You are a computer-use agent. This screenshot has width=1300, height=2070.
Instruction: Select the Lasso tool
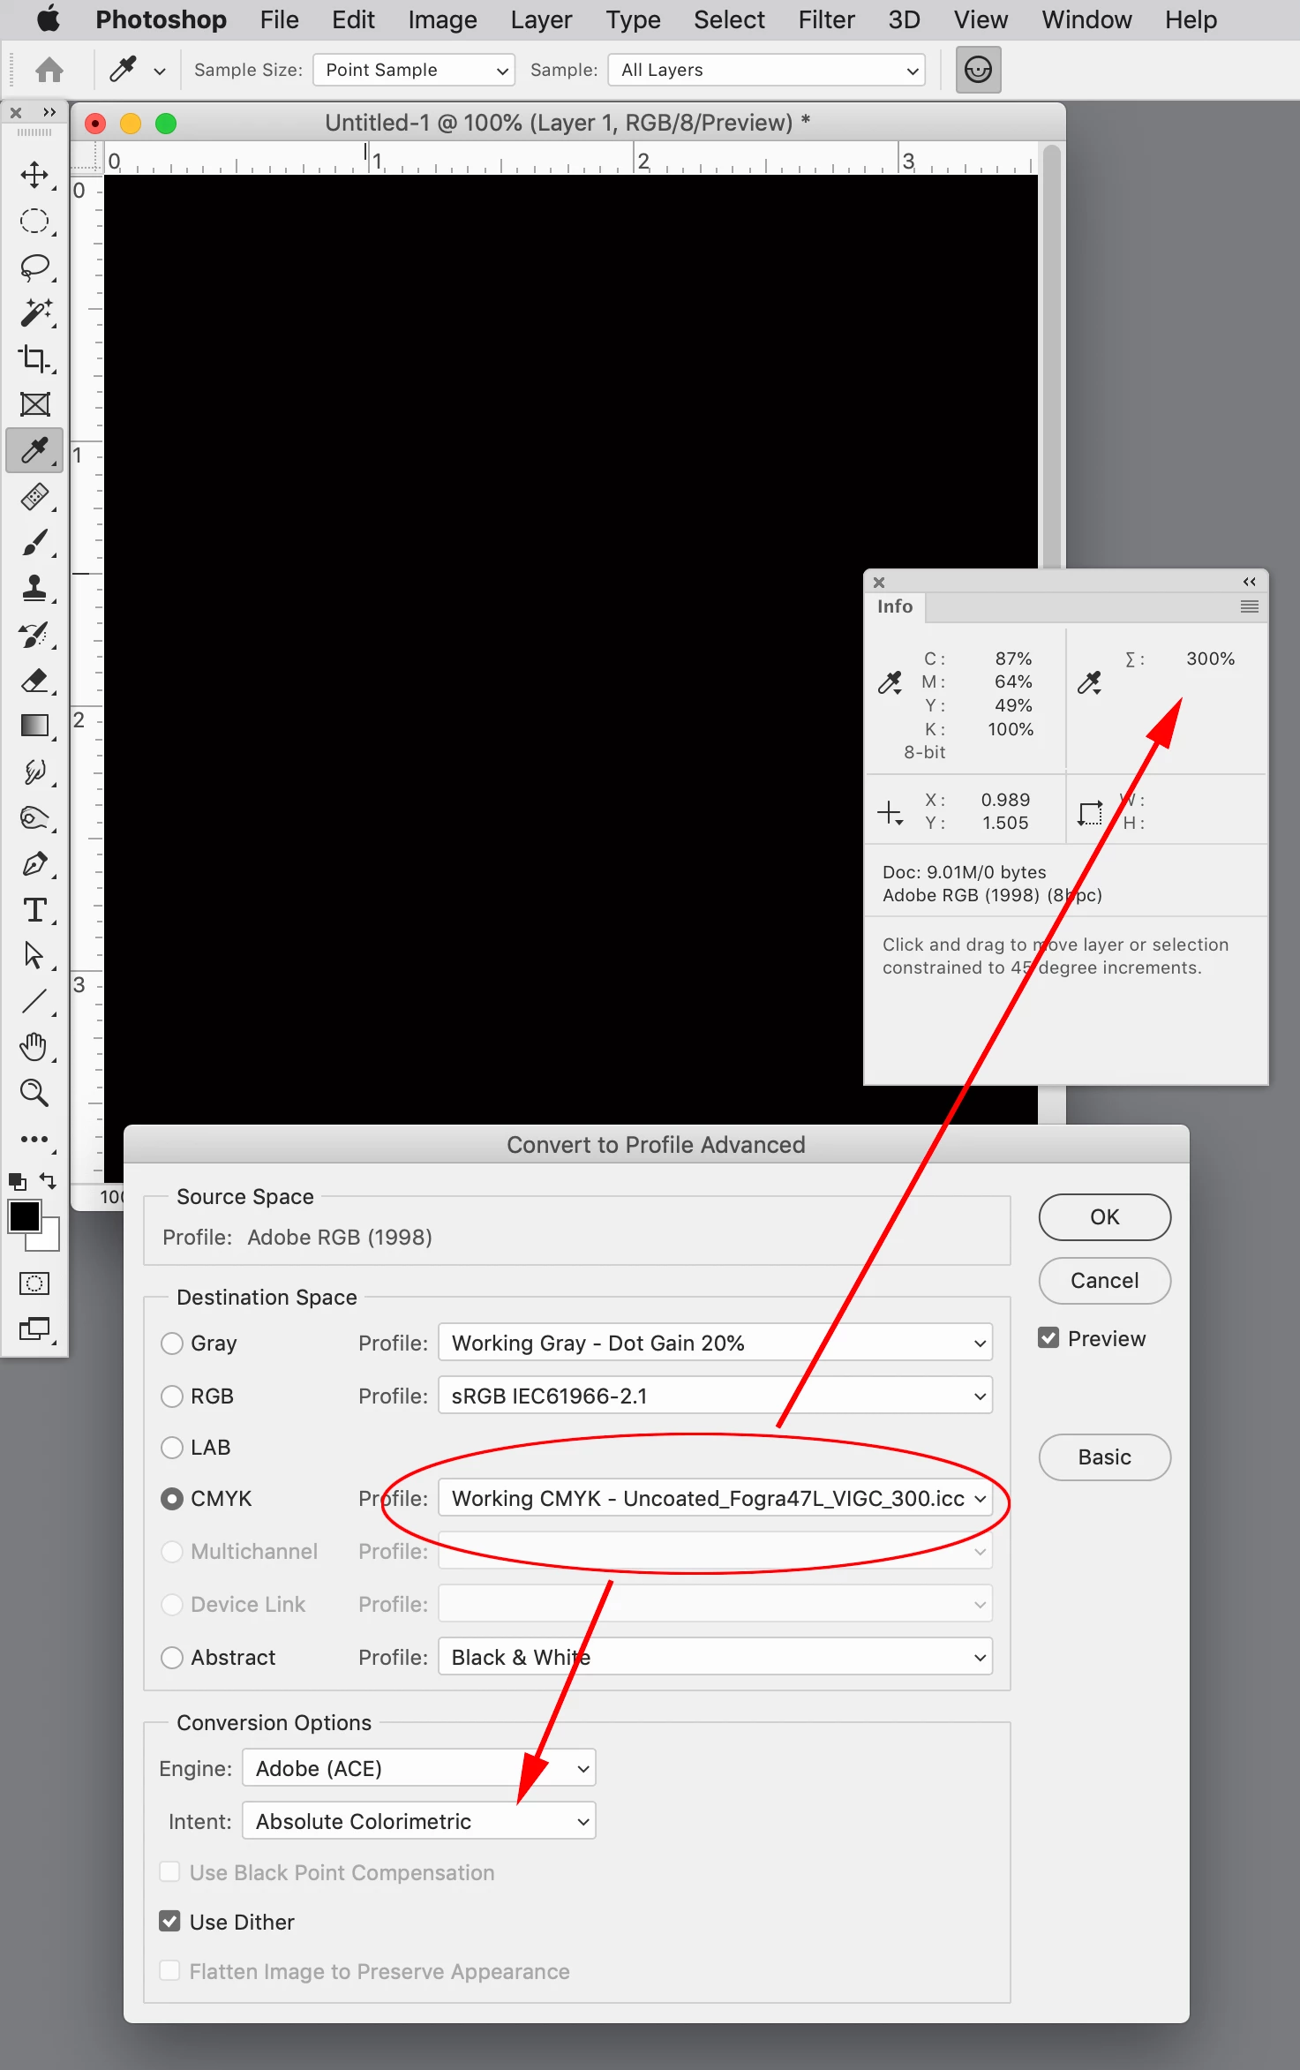pos(34,267)
